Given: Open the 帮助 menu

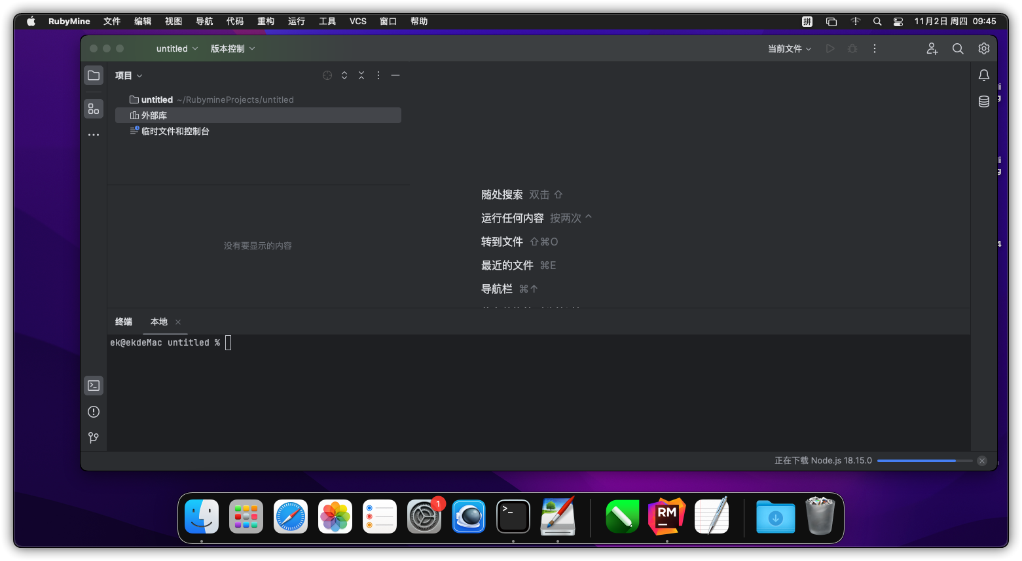Looking at the screenshot, I should pos(419,22).
